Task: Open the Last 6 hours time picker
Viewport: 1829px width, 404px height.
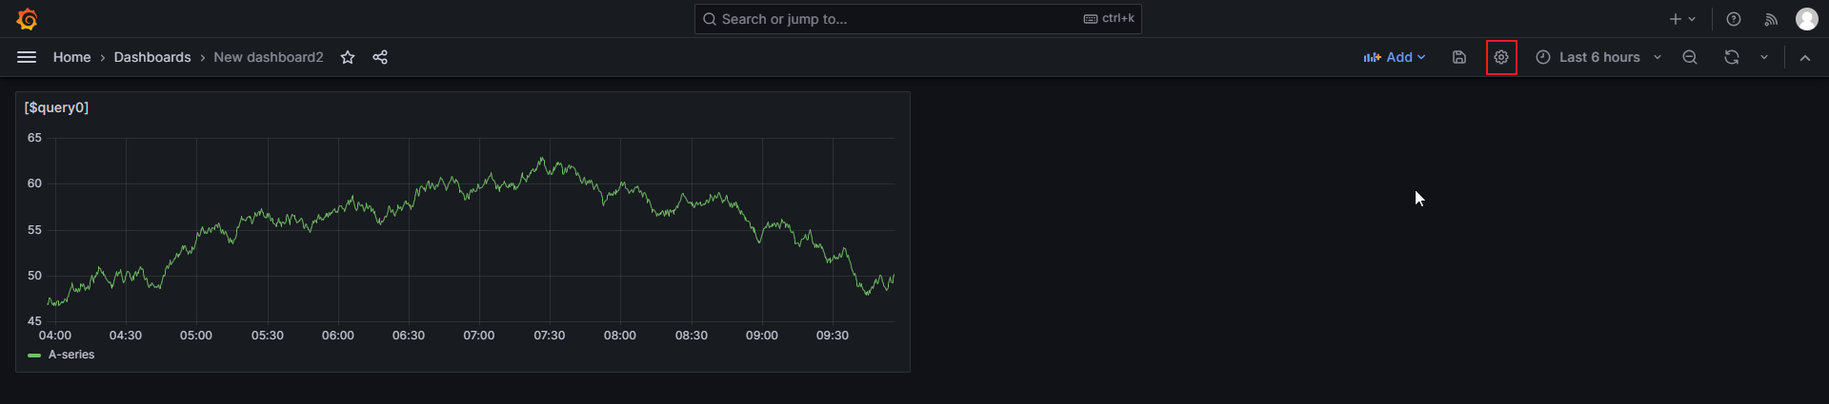Action: click(x=1598, y=57)
